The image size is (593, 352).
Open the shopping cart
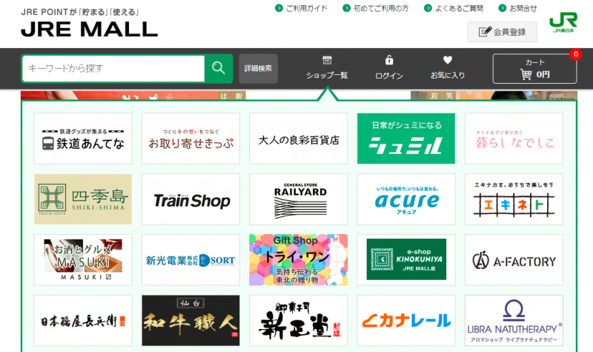tap(534, 68)
